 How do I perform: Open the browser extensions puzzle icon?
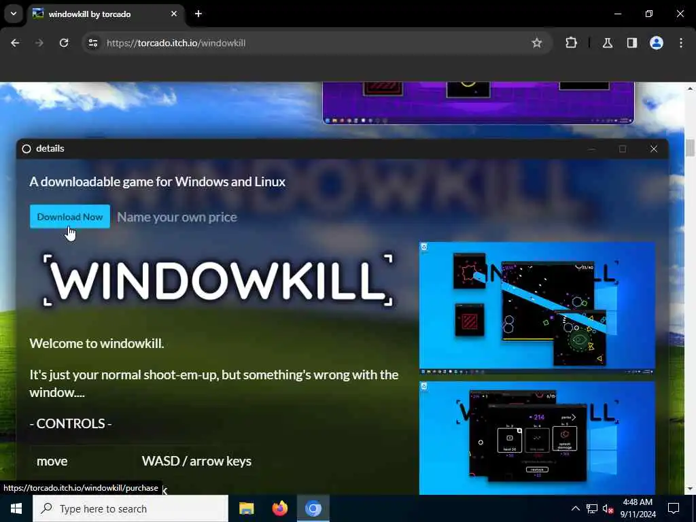tap(571, 43)
